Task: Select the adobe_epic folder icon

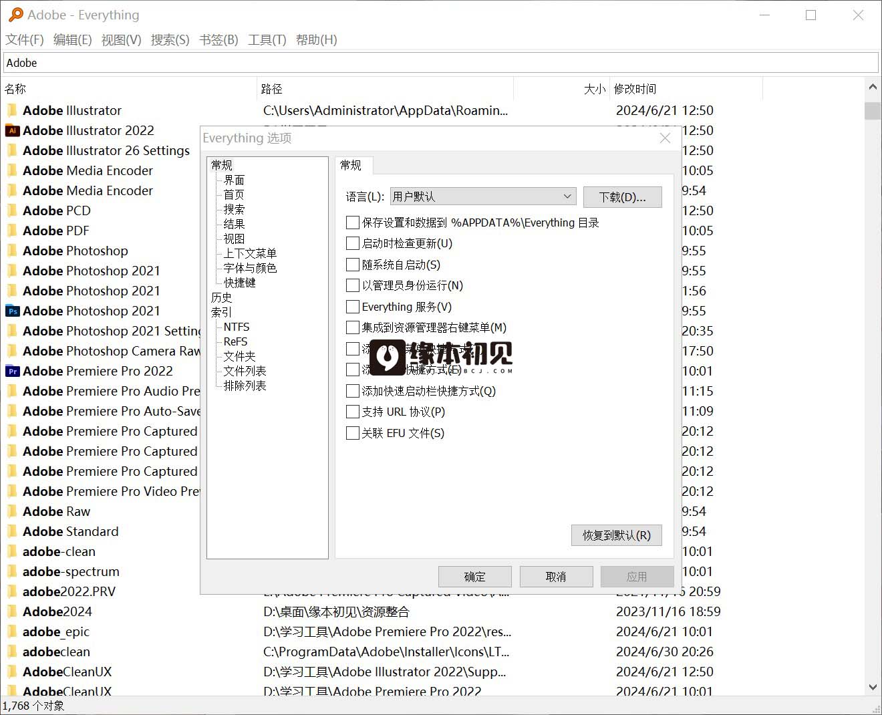Action: [x=12, y=631]
